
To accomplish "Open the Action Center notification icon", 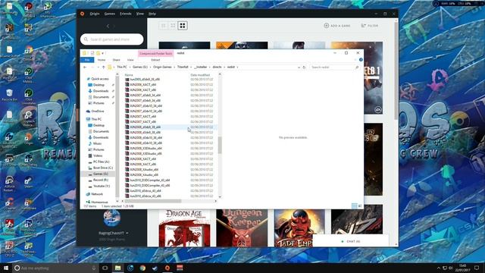I will (x=477, y=268).
